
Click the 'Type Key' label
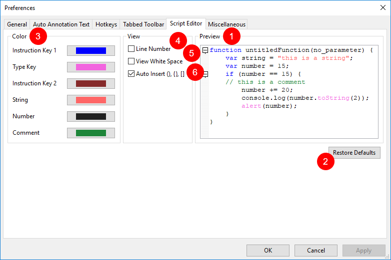(x=24, y=67)
